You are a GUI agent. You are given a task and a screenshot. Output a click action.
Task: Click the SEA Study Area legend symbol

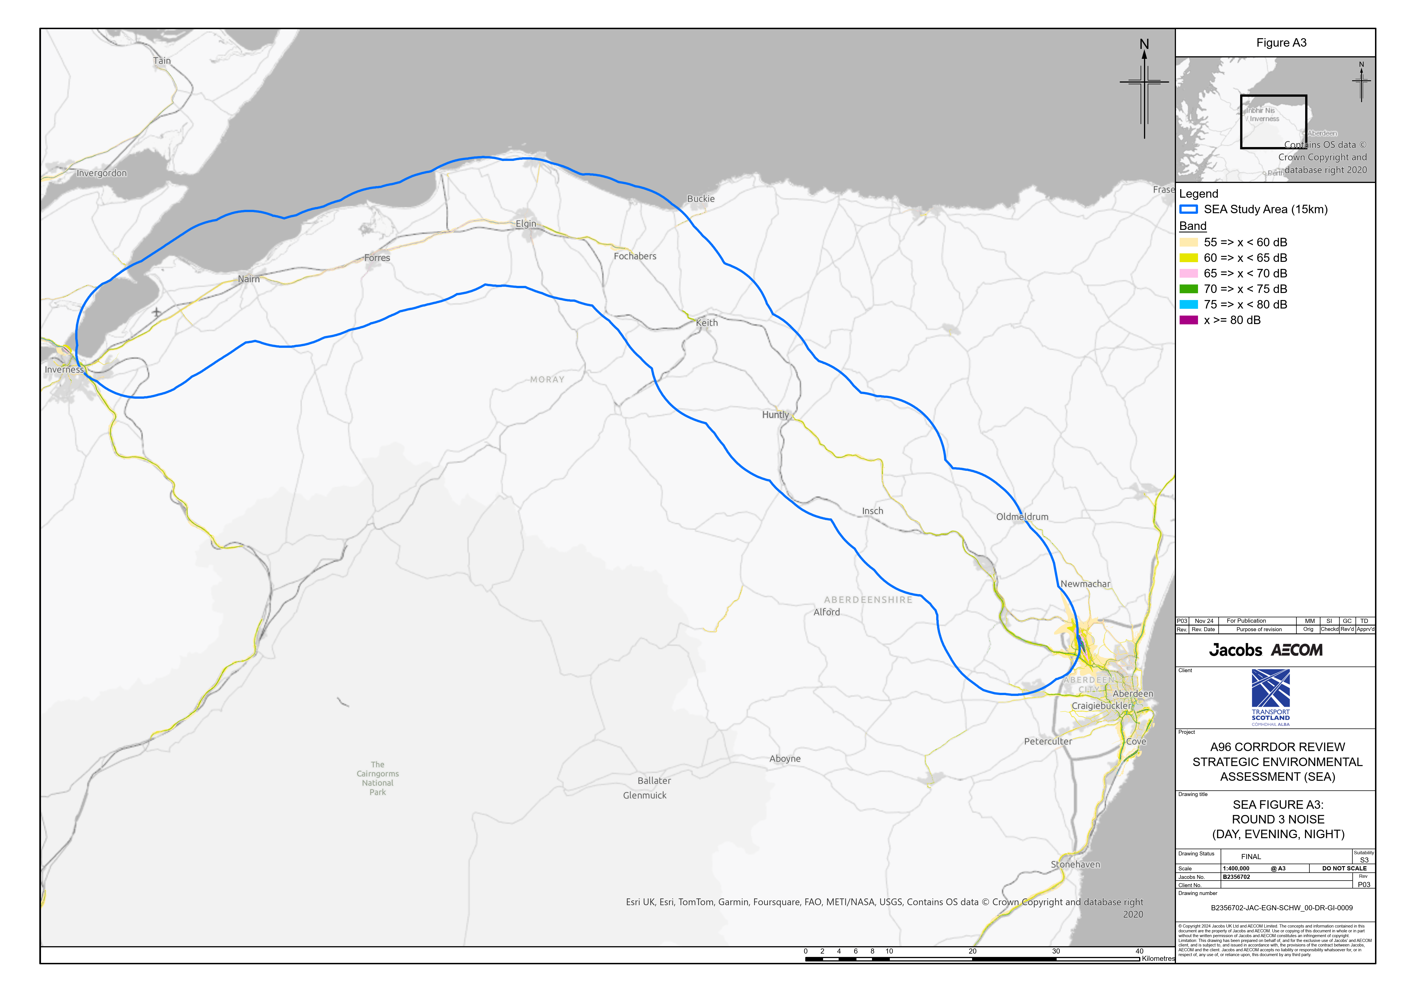pyautogui.click(x=1188, y=210)
